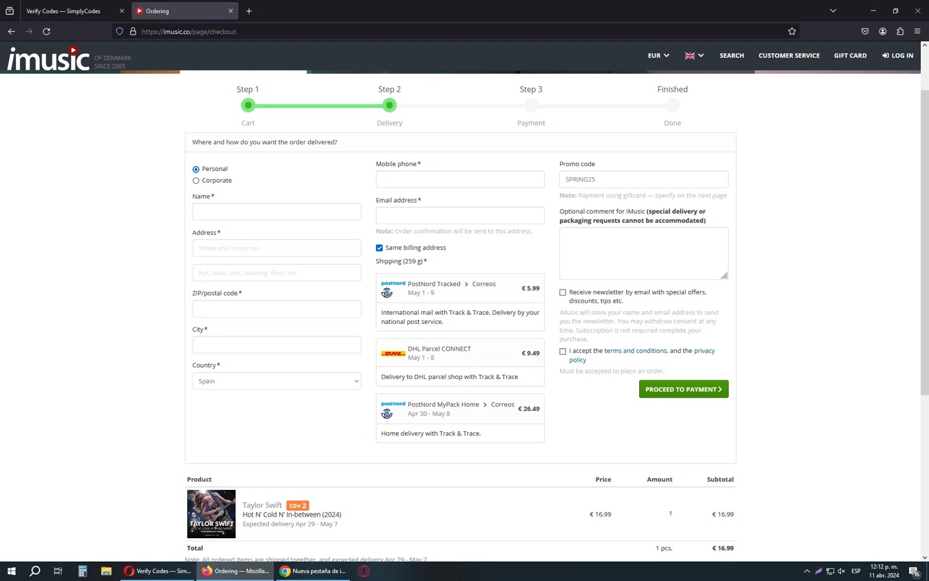
Task: Close the Verify Codes SimplyCodes tab
Action: click(121, 11)
